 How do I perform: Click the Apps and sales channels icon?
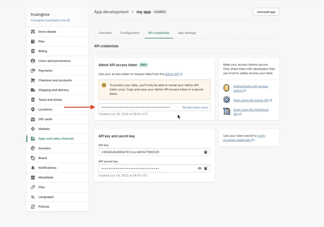pos(33,139)
